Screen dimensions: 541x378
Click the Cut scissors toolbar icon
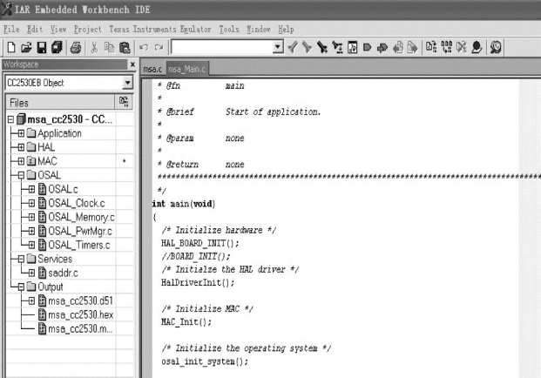coord(95,46)
